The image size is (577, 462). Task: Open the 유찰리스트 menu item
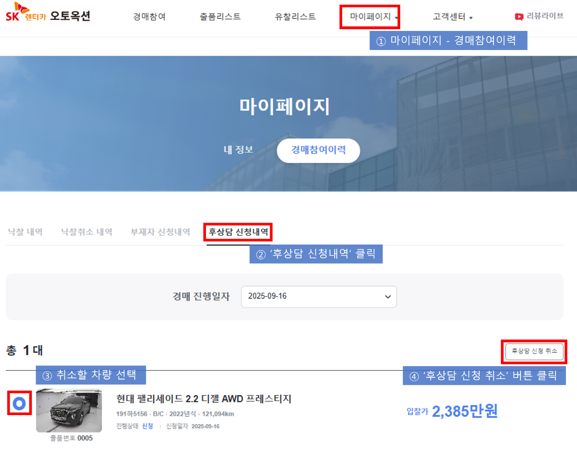(295, 17)
